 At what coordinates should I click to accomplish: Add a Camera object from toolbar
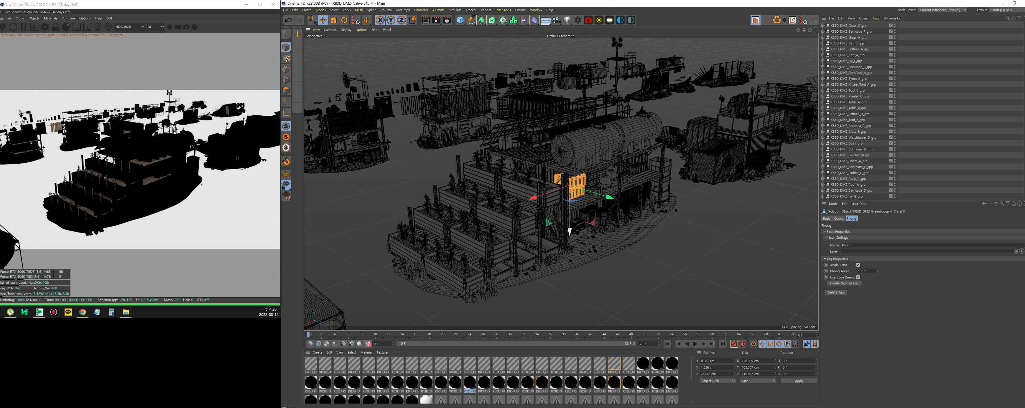click(x=557, y=20)
